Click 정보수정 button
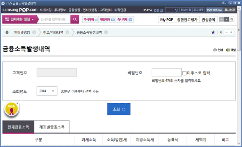 click(x=186, y=10)
